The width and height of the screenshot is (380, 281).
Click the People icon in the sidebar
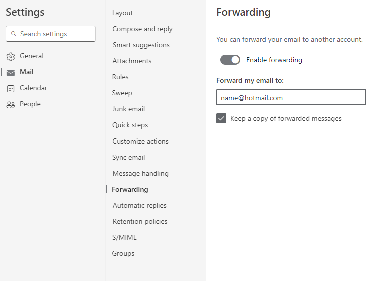point(11,105)
